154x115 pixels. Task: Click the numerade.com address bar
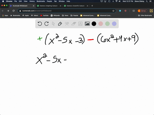point(67,11)
